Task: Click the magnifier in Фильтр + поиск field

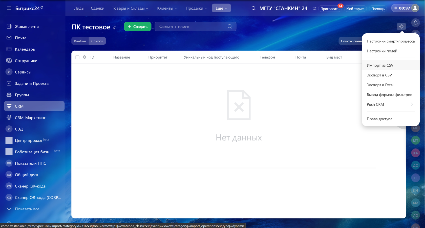Action: coord(230,26)
